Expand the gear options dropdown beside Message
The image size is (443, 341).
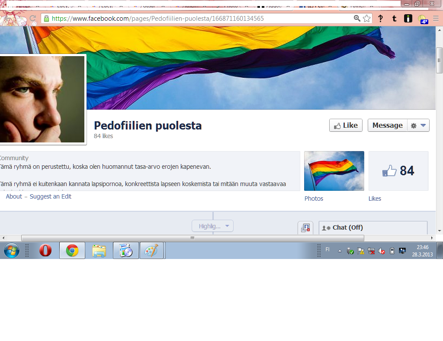click(x=418, y=126)
